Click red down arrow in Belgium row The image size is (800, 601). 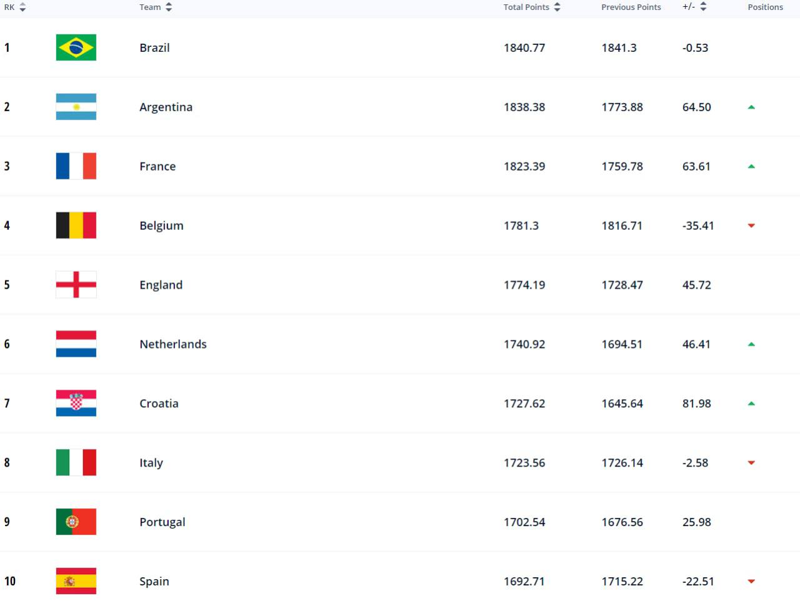pos(751,226)
